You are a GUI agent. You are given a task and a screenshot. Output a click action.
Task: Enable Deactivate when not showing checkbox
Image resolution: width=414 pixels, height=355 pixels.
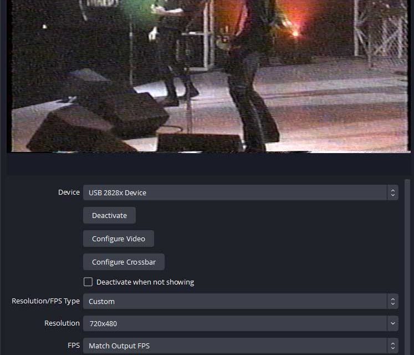pyautogui.click(x=88, y=282)
